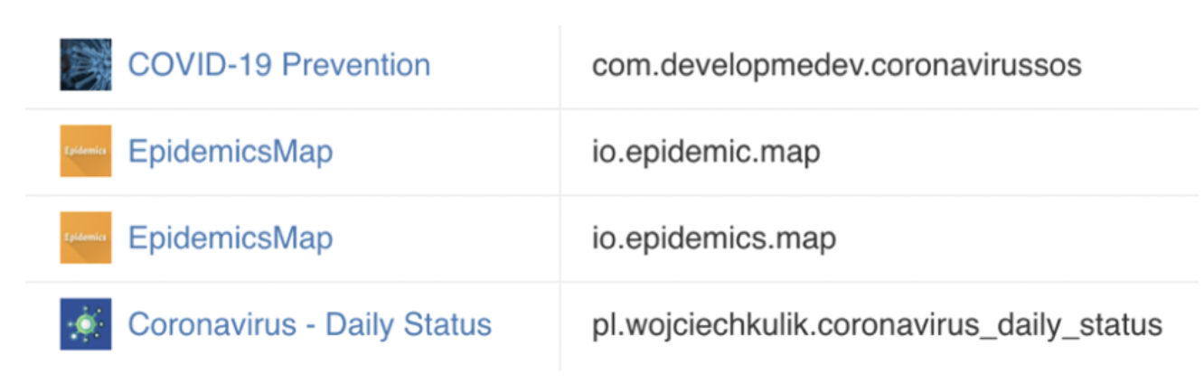This screenshot has width=1204, height=383.
Task: Open the COVID-19 Prevention link
Action: tap(278, 65)
